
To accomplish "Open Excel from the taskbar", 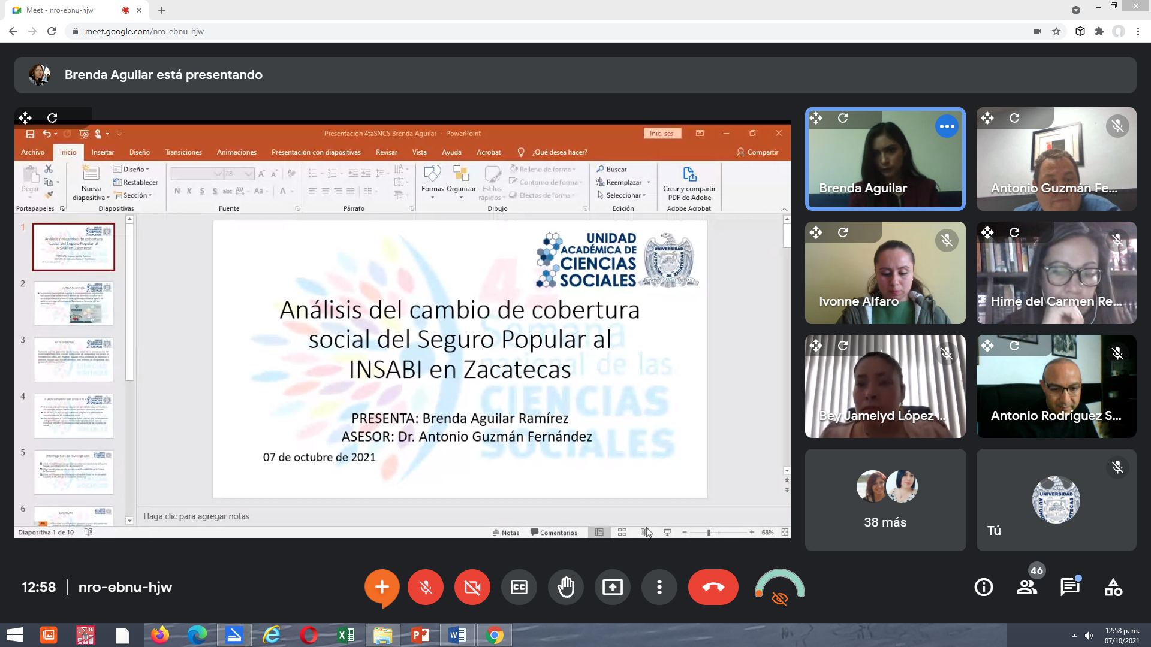I will (x=346, y=635).
